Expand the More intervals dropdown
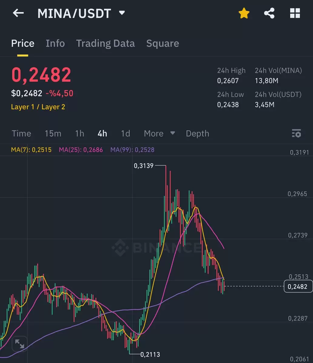 tap(159, 133)
